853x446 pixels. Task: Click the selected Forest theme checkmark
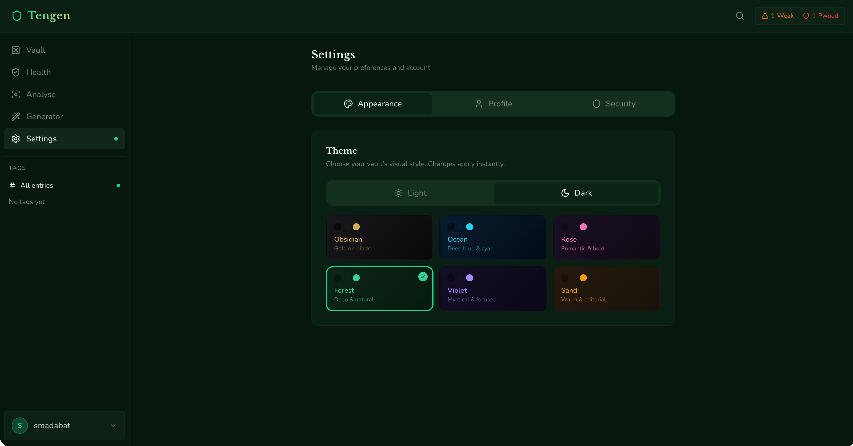(422, 276)
